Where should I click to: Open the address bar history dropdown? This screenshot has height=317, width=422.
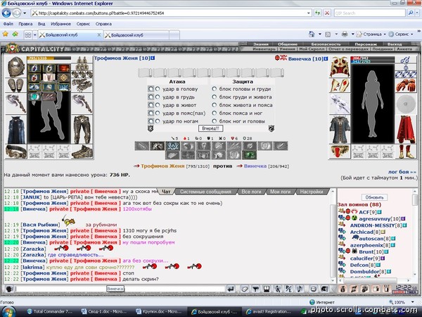point(309,13)
